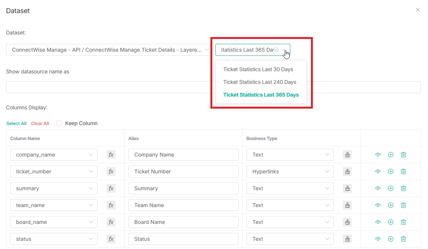
Task: Add a row after team_name
Action: click(390, 205)
